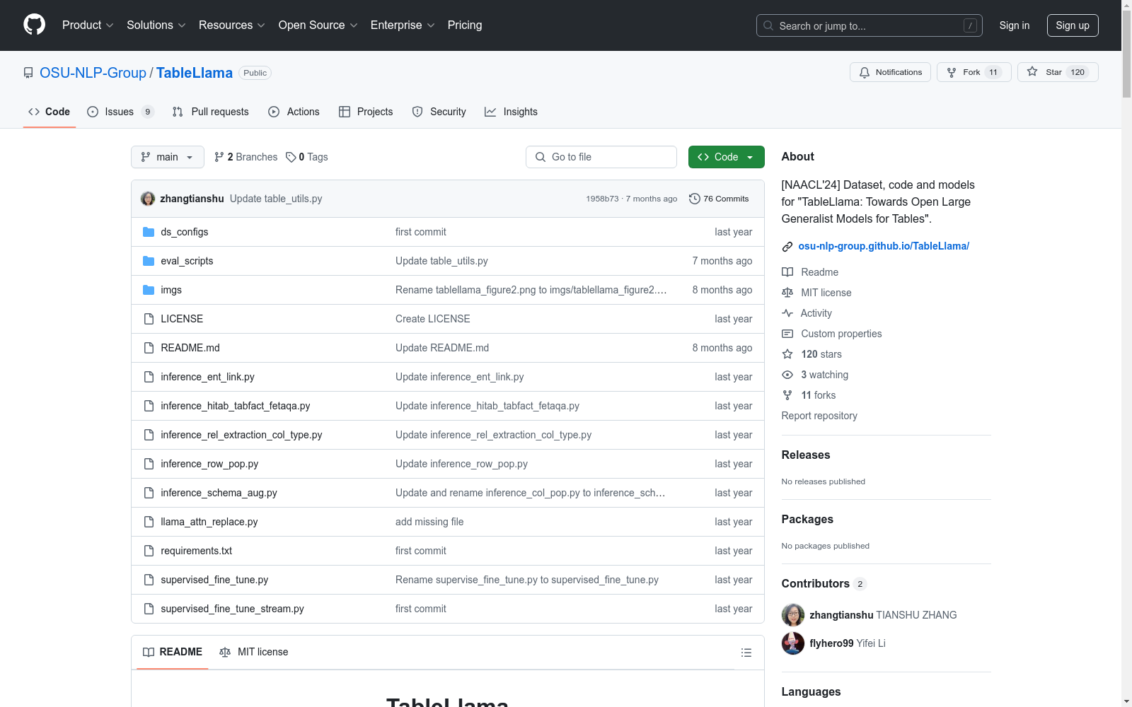Star the TableLlama repository
This screenshot has height=707, width=1132.
click(x=1058, y=72)
